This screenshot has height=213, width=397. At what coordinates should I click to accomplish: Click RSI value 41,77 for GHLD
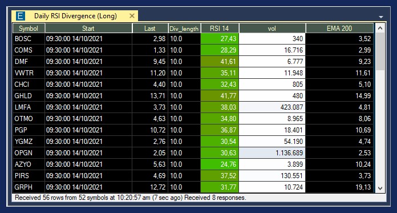220,95
